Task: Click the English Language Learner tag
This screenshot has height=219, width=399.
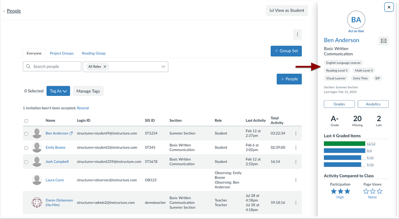Action: coord(343,63)
